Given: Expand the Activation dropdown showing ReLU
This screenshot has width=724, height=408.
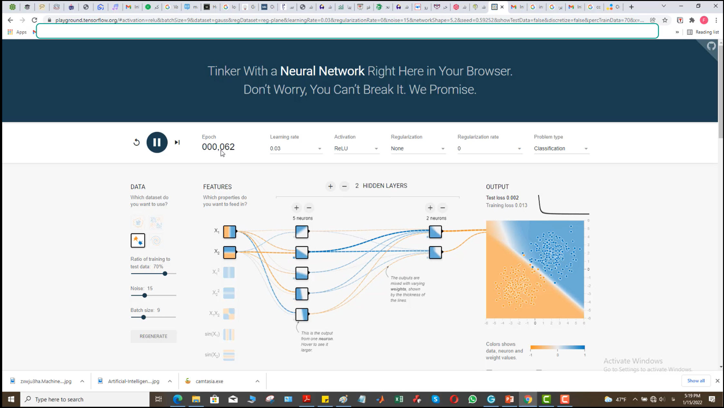Looking at the screenshot, I should 356,149.
